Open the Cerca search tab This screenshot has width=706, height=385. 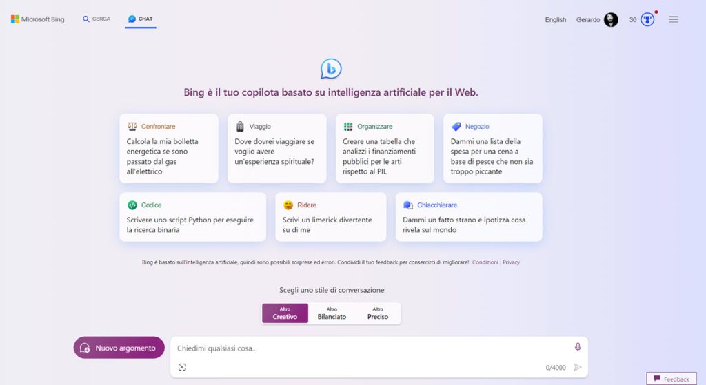tap(97, 19)
